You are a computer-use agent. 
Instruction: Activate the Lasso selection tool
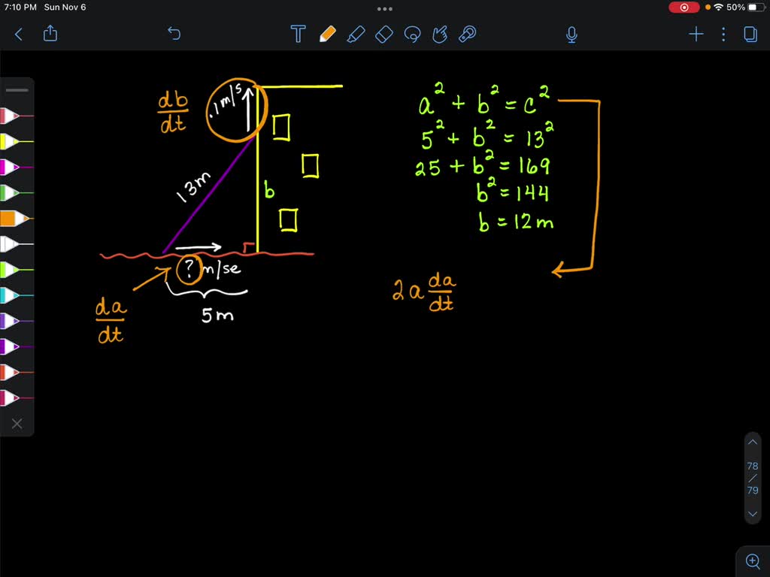click(x=412, y=34)
